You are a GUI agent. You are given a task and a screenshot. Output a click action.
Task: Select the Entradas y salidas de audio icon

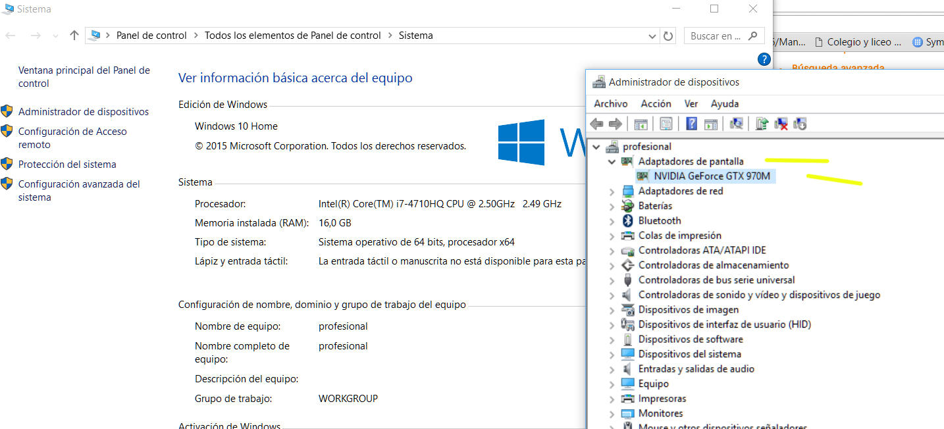[x=628, y=369]
